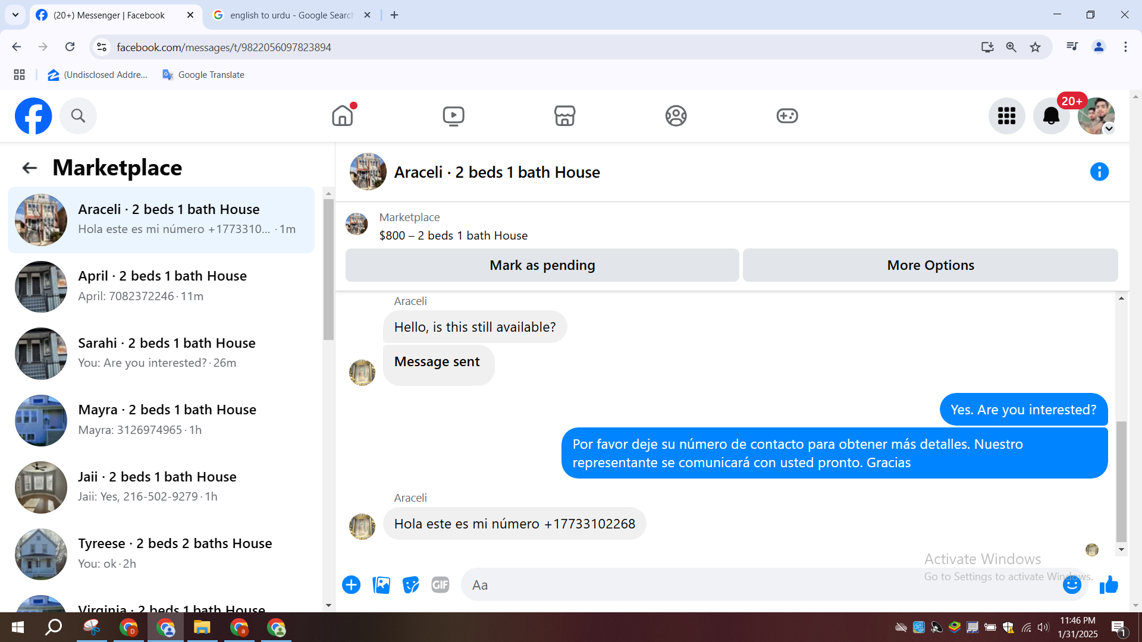Open the Groups icon in navbar
Image resolution: width=1142 pixels, height=642 pixels.
tap(676, 115)
